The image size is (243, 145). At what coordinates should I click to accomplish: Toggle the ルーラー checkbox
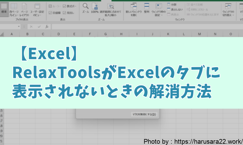coord(50,6)
